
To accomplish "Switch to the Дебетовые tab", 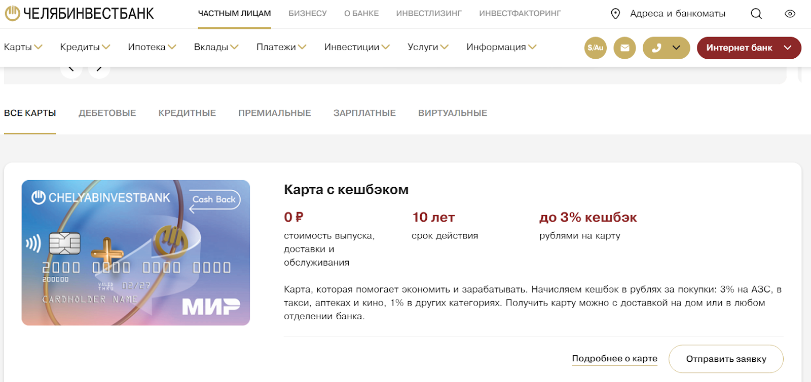I will [107, 113].
